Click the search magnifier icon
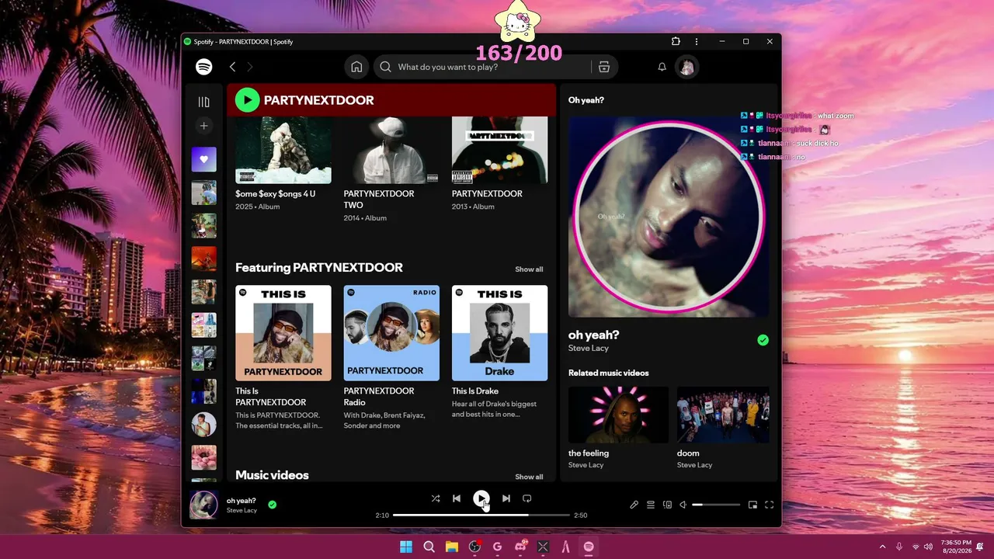This screenshot has width=994, height=559. tap(385, 67)
